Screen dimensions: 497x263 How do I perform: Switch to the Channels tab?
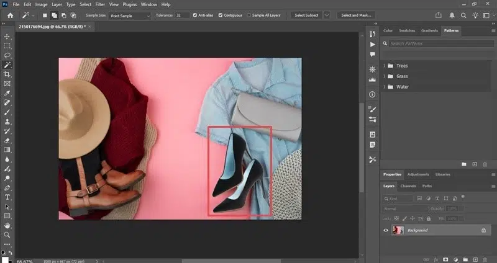click(x=408, y=186)
